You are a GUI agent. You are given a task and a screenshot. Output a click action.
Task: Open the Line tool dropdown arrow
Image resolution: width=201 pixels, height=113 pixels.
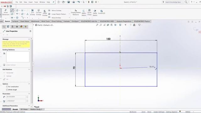tap(14, 10)
